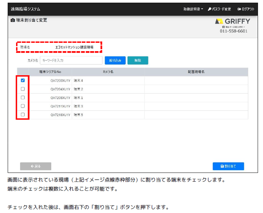Open the 遠隔臨場システム home title

point(25,9)
